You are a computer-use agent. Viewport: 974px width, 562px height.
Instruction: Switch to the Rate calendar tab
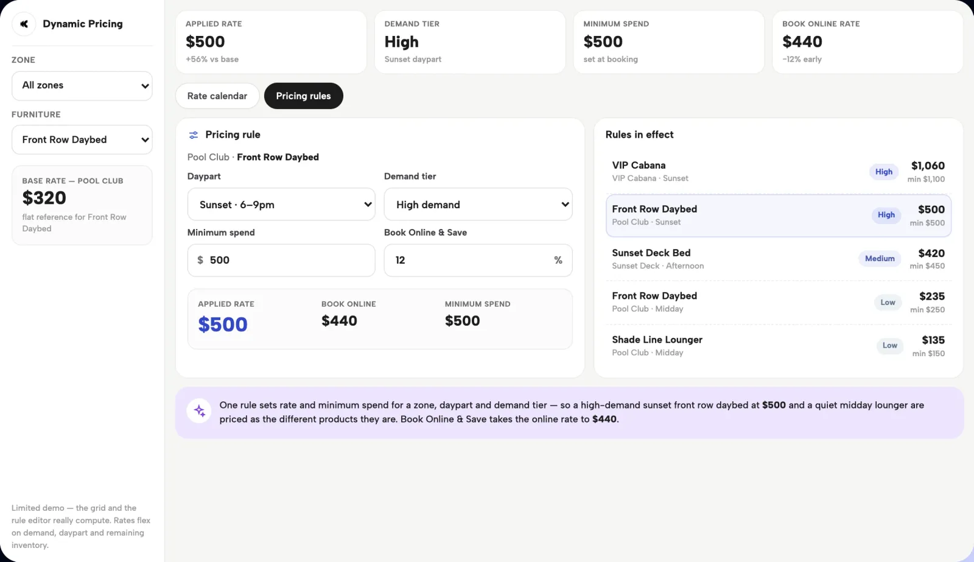pos(217,96)
